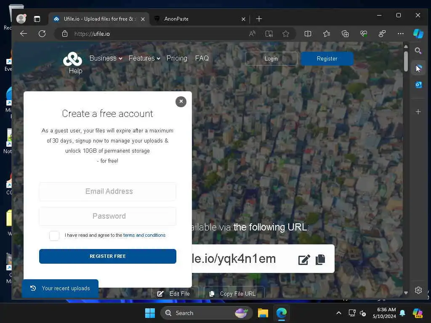Activate the Read aloud icon
This screenshot has width=431, height=323.
tap(252, 34)
